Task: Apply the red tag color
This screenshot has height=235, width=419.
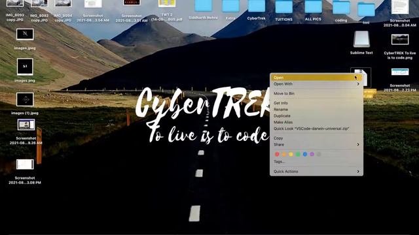Action: 277,154
